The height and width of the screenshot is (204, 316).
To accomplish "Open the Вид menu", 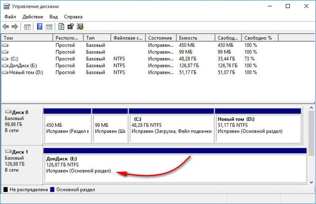I will (54, 17).
